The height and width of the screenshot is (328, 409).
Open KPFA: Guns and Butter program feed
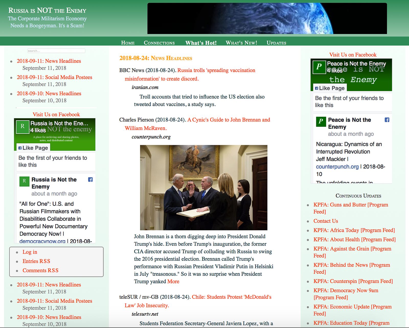tap(351, 208)
